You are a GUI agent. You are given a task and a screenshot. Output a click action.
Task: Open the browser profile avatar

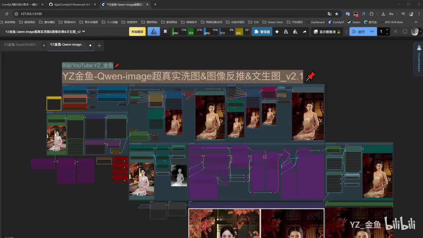[x=411, y=14]
